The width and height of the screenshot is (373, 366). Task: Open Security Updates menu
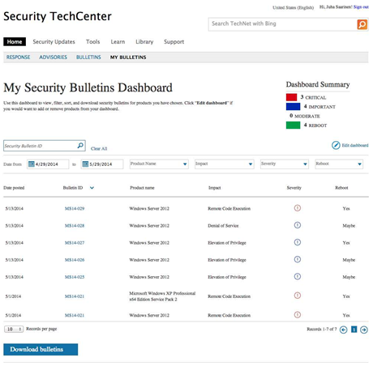pyautogui.click(x=54, y=42)
